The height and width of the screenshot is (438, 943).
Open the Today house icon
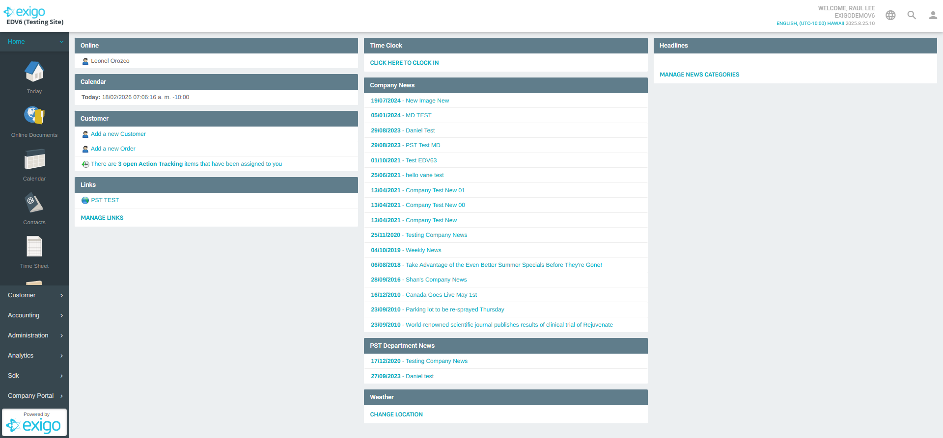coord(34,72)
